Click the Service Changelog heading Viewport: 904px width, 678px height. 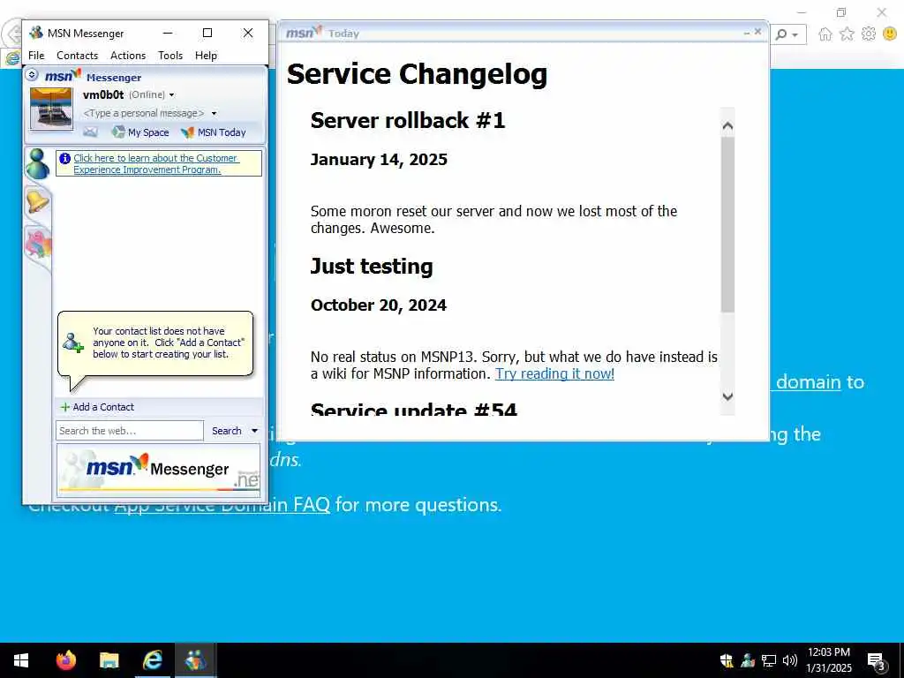pyautogui.click(x=417, y=74)
